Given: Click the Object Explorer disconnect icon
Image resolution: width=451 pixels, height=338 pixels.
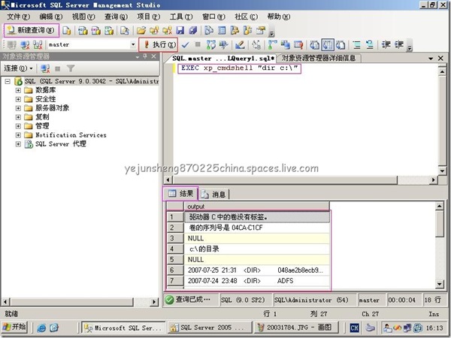Looking at the screenshot, I should [45, 68].
